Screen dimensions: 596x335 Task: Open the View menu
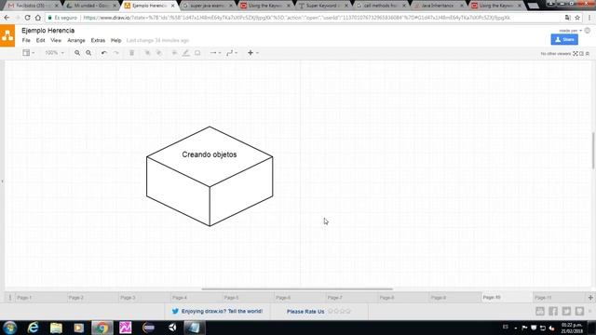(56, 40)
